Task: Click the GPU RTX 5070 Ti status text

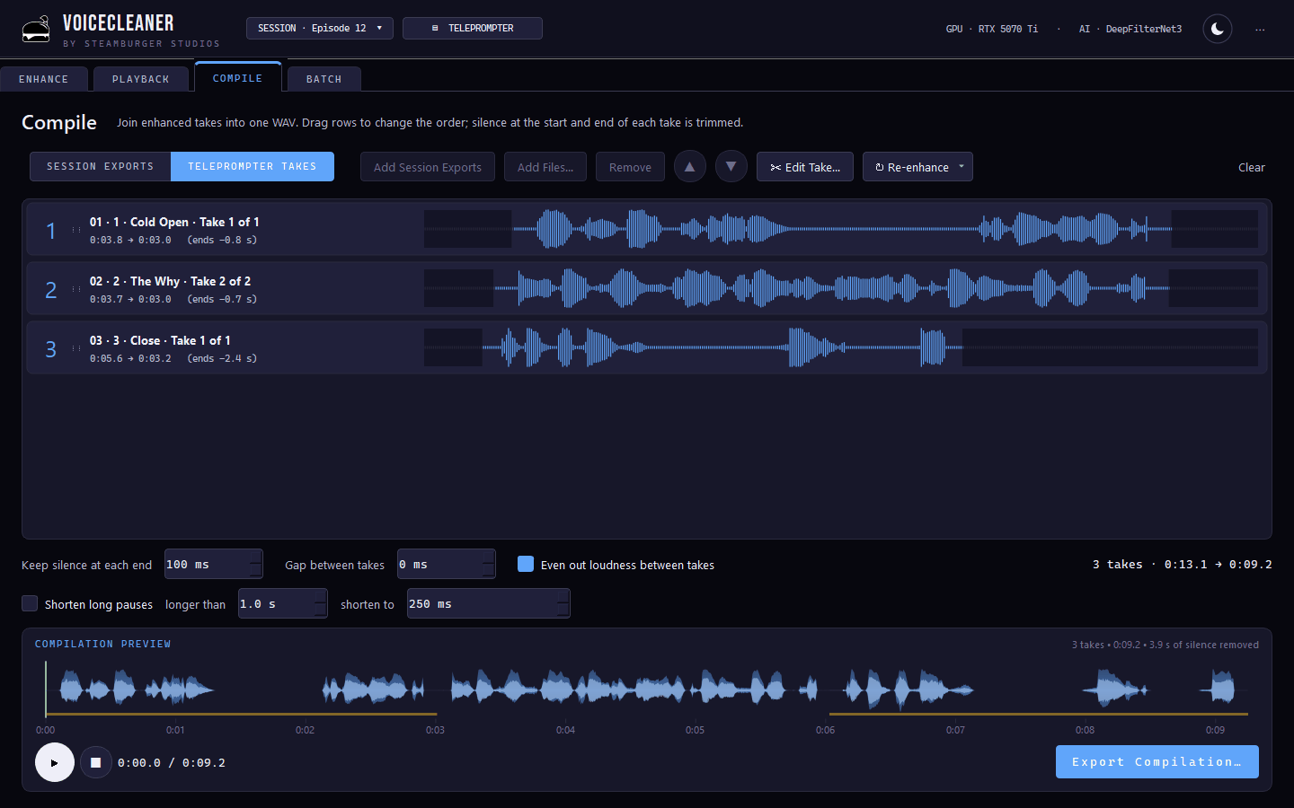Action: click(x=991, y=29)
